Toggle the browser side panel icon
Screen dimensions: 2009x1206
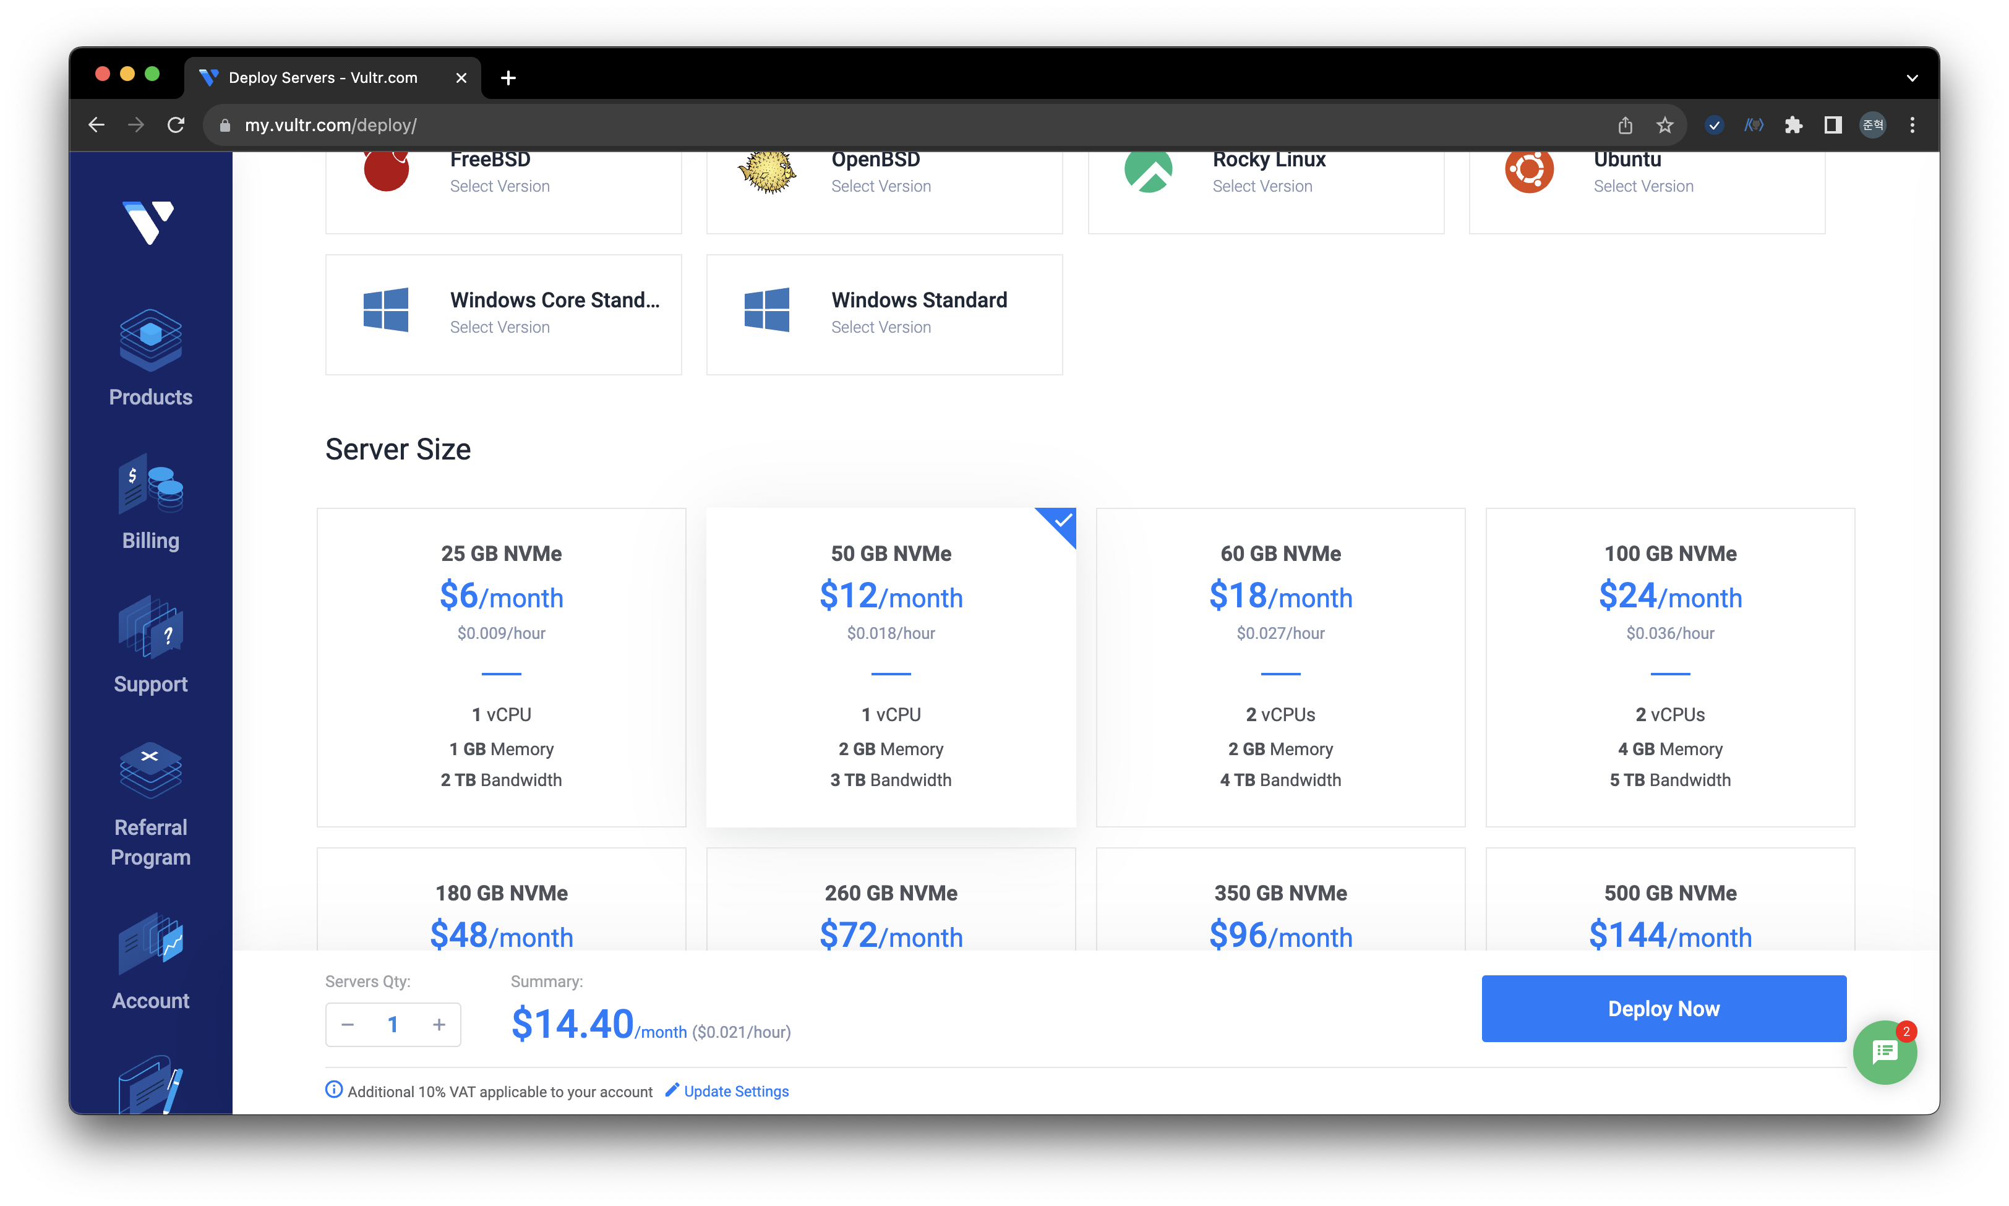pyautogui.click(x=1833, y=125)
